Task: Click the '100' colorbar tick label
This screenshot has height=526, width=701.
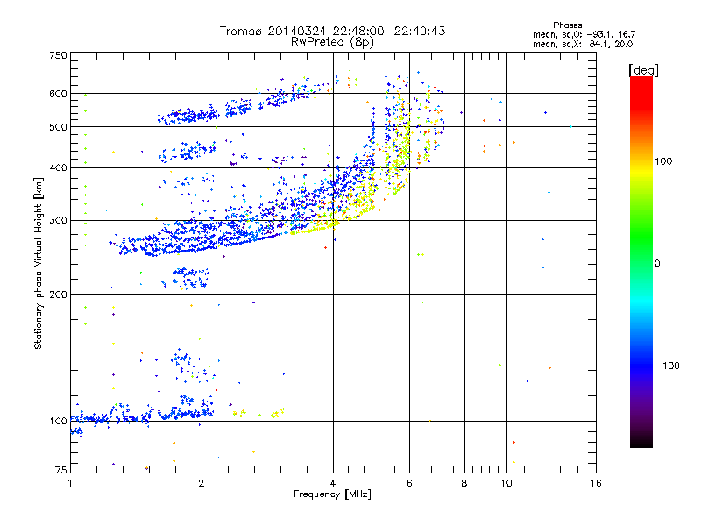Action: 663,161
